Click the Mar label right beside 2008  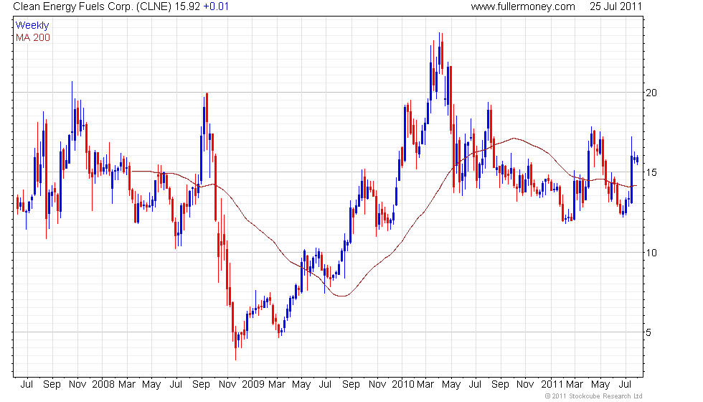point(127,385)
